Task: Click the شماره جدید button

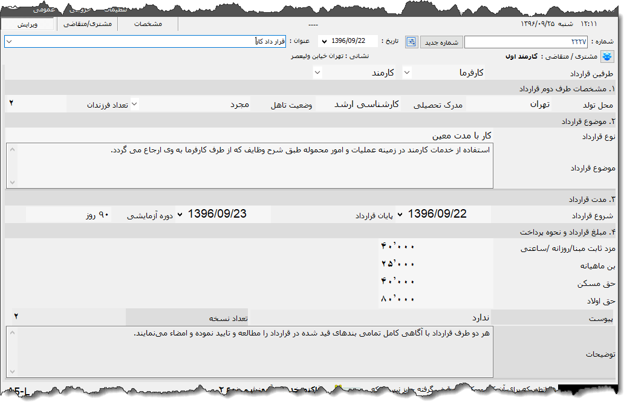Action: coord(441,41)
